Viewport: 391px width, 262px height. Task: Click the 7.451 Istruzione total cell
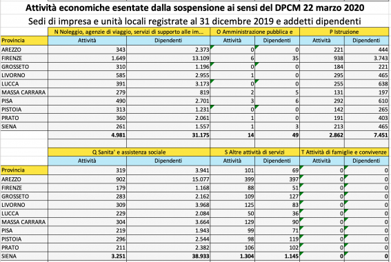[x=367, y=135]
